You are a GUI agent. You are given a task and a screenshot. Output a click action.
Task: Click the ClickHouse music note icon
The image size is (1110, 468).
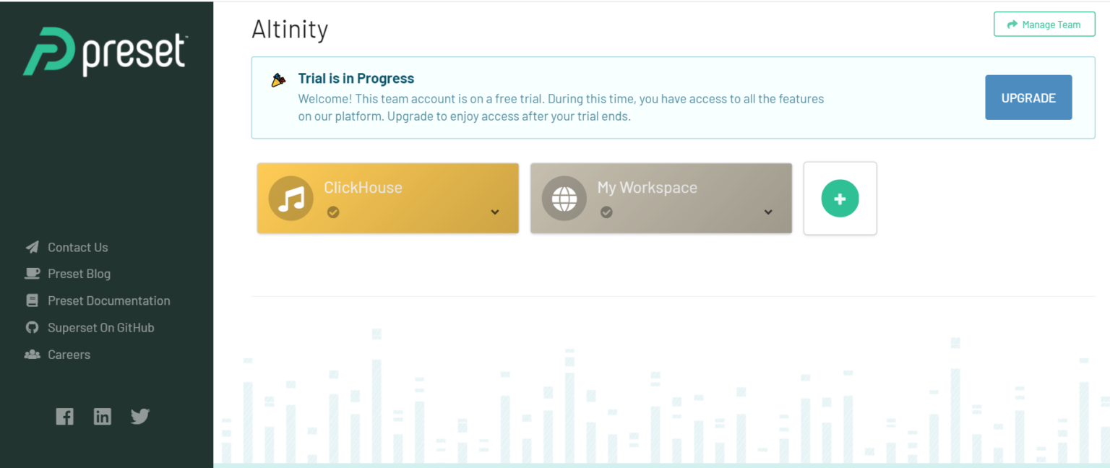291,199
